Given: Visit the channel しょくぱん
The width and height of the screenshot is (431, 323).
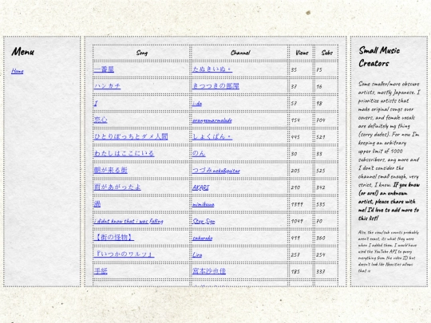Looking at the screenshot, I should 212,136.
